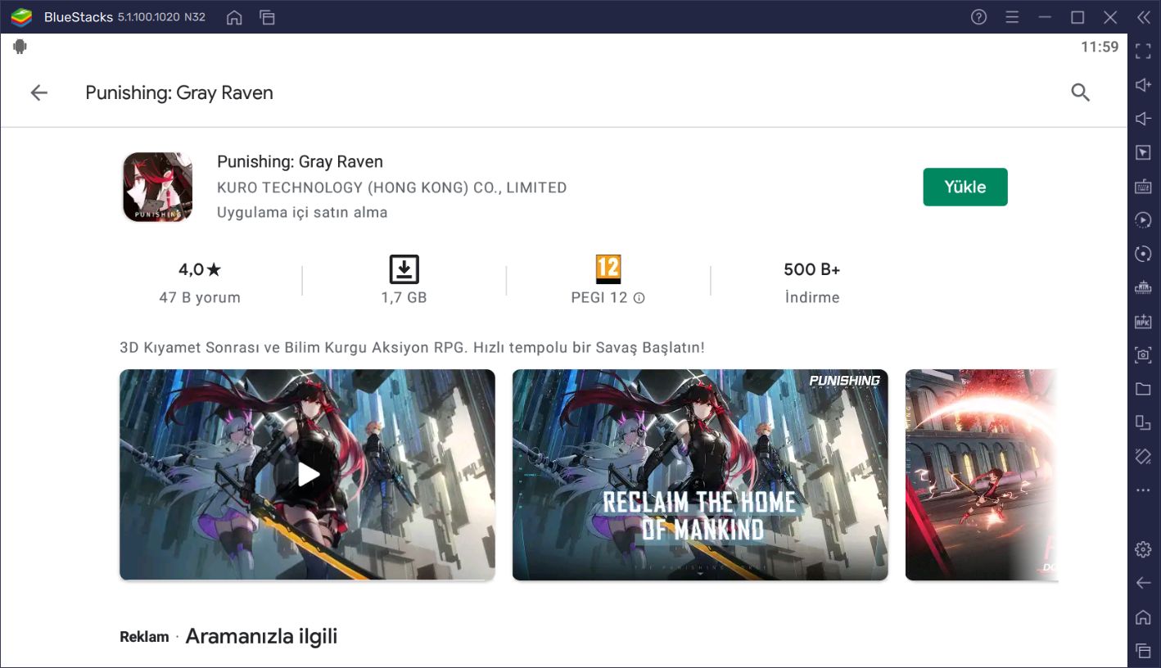1161x668 pixels.
Task: Open recent apps from the sidebar
Action: point(1143,651)
